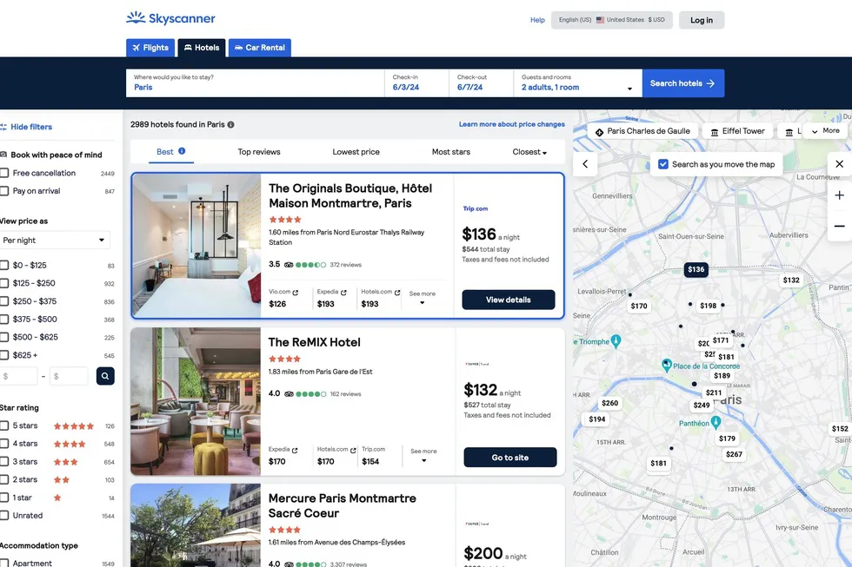Screen dimensions: 852x567
Task: Open Hotels.com external link icon on ReMIX Hotel
Action: [x=353, y=450]
